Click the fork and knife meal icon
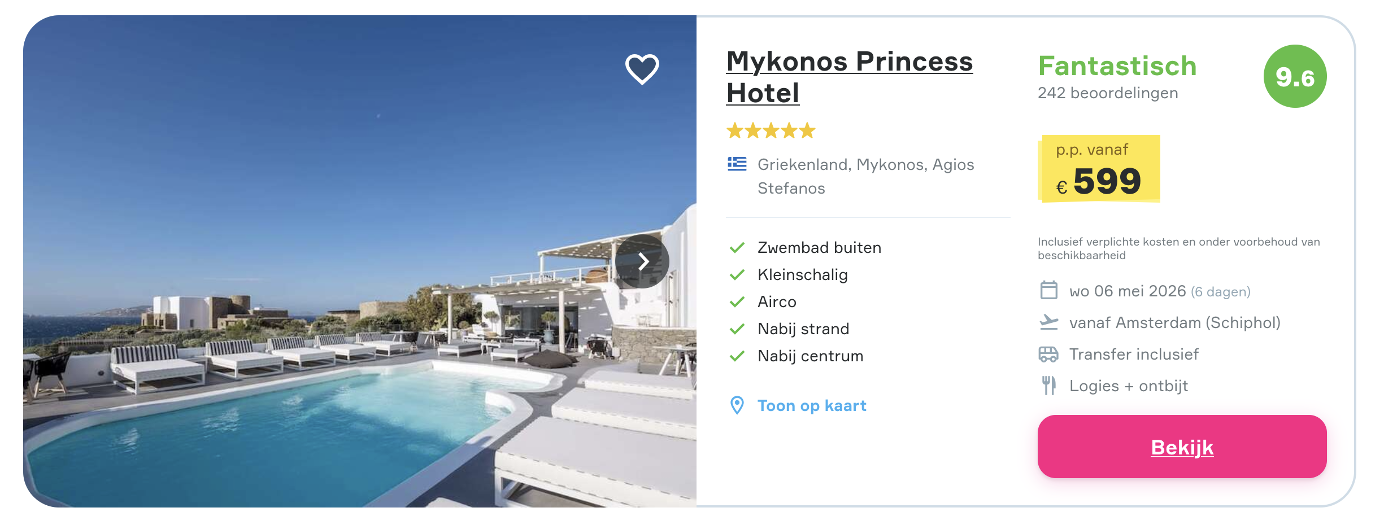 [1048, 386]
